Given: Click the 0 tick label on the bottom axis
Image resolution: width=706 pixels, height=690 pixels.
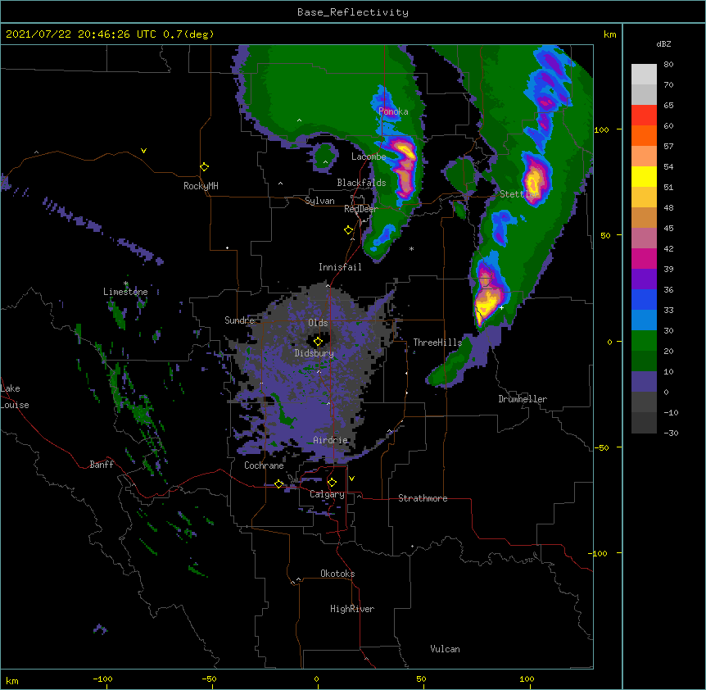Looking at the screenshot, I should pos(316,679).
